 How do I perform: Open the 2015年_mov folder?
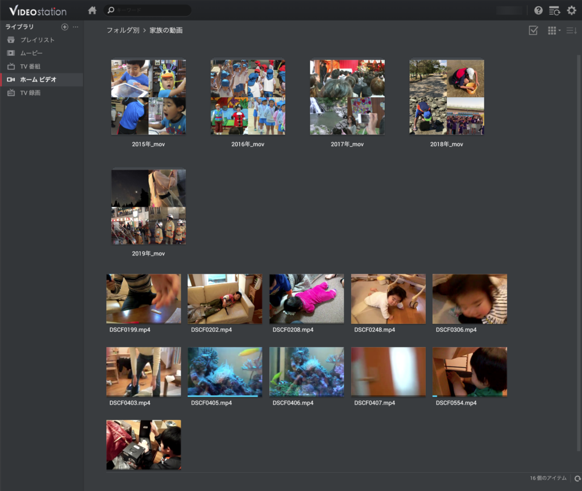click(x=148, y=97)
